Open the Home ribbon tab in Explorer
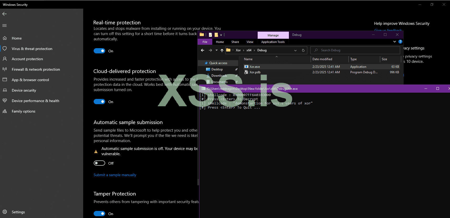The width and height of the screenshot is (450, 218). [x=220, y=42]
